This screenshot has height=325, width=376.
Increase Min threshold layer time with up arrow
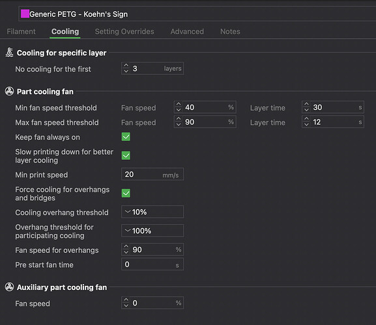[306, 105]
